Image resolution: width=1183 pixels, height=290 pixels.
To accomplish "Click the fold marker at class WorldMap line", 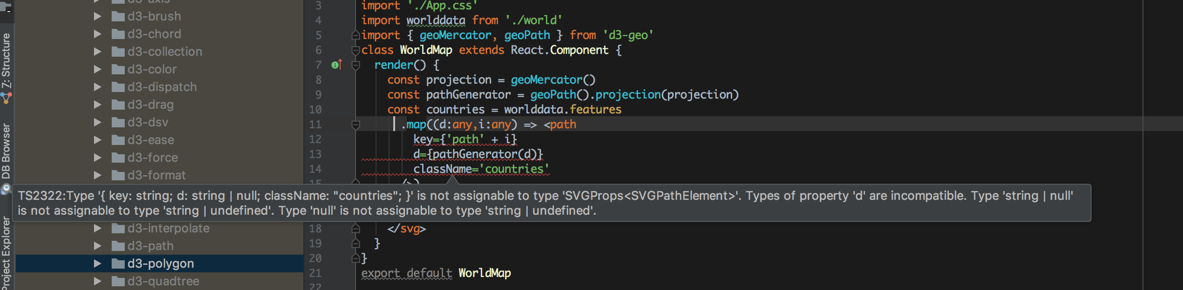I will coord(356,50).
